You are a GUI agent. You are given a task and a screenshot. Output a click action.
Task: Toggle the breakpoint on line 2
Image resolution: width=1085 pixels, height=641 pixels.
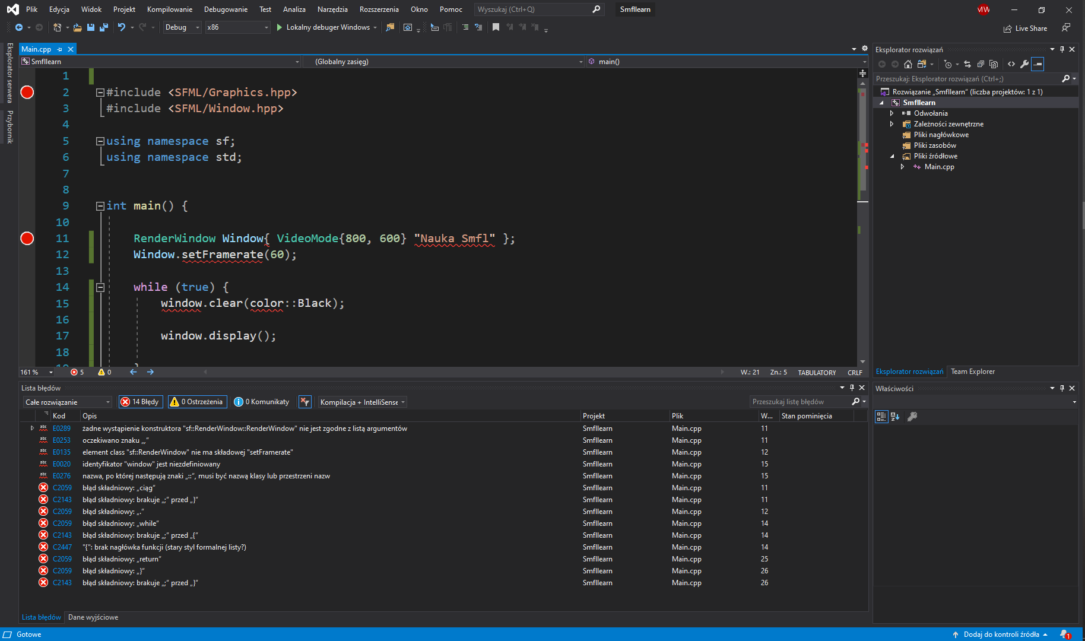tap(27, 92)
